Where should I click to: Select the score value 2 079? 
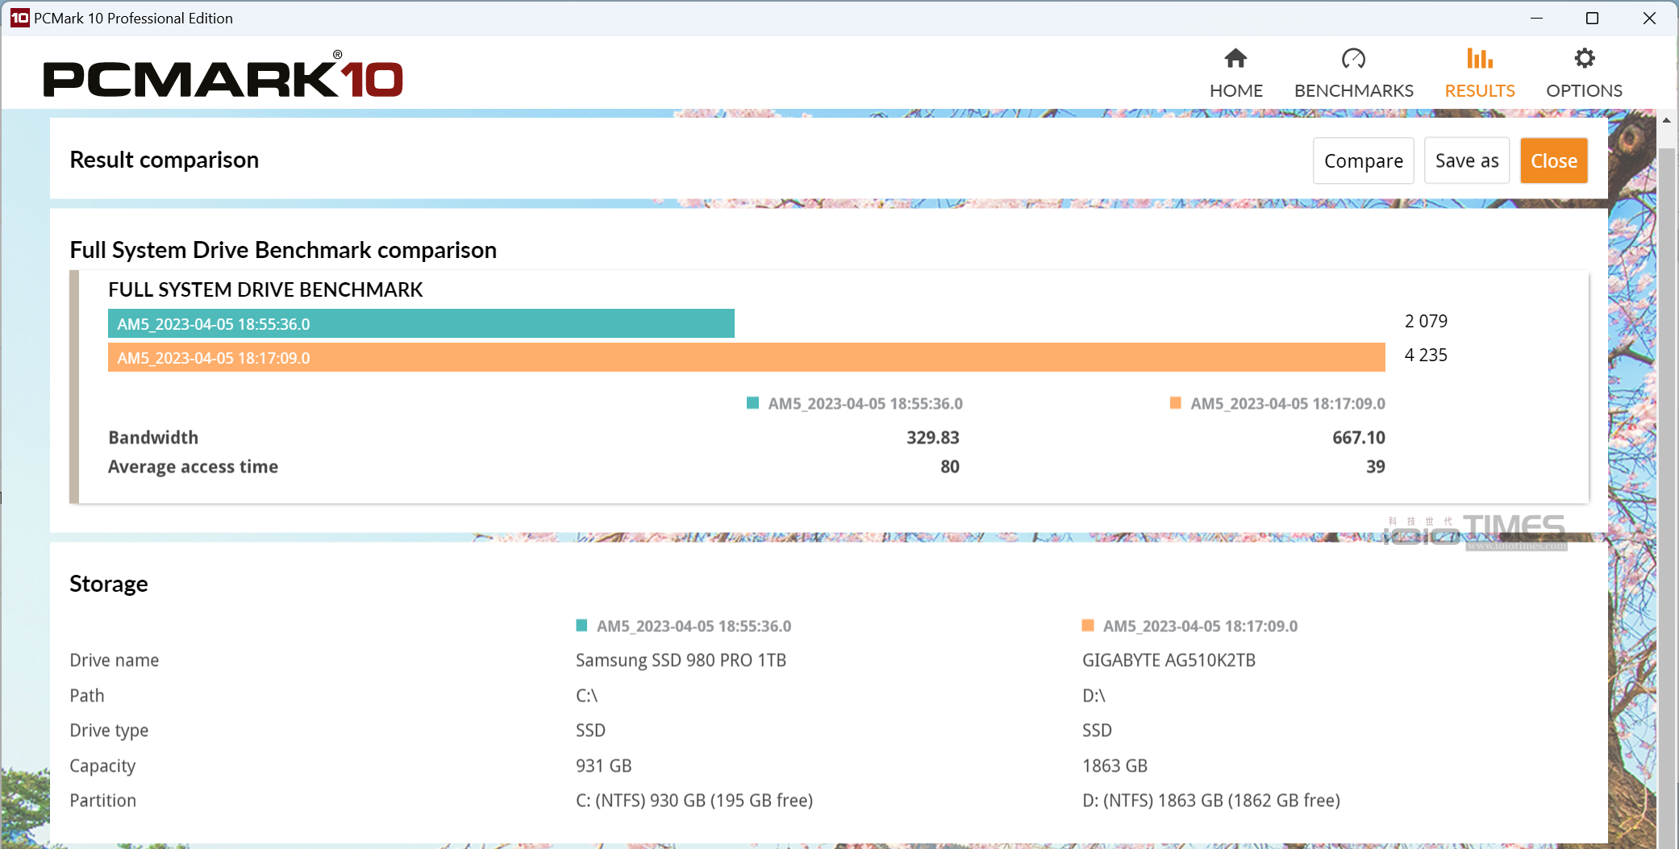coord(1426,321)
